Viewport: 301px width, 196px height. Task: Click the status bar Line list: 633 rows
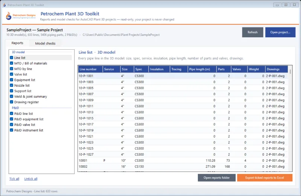(46, 191)
